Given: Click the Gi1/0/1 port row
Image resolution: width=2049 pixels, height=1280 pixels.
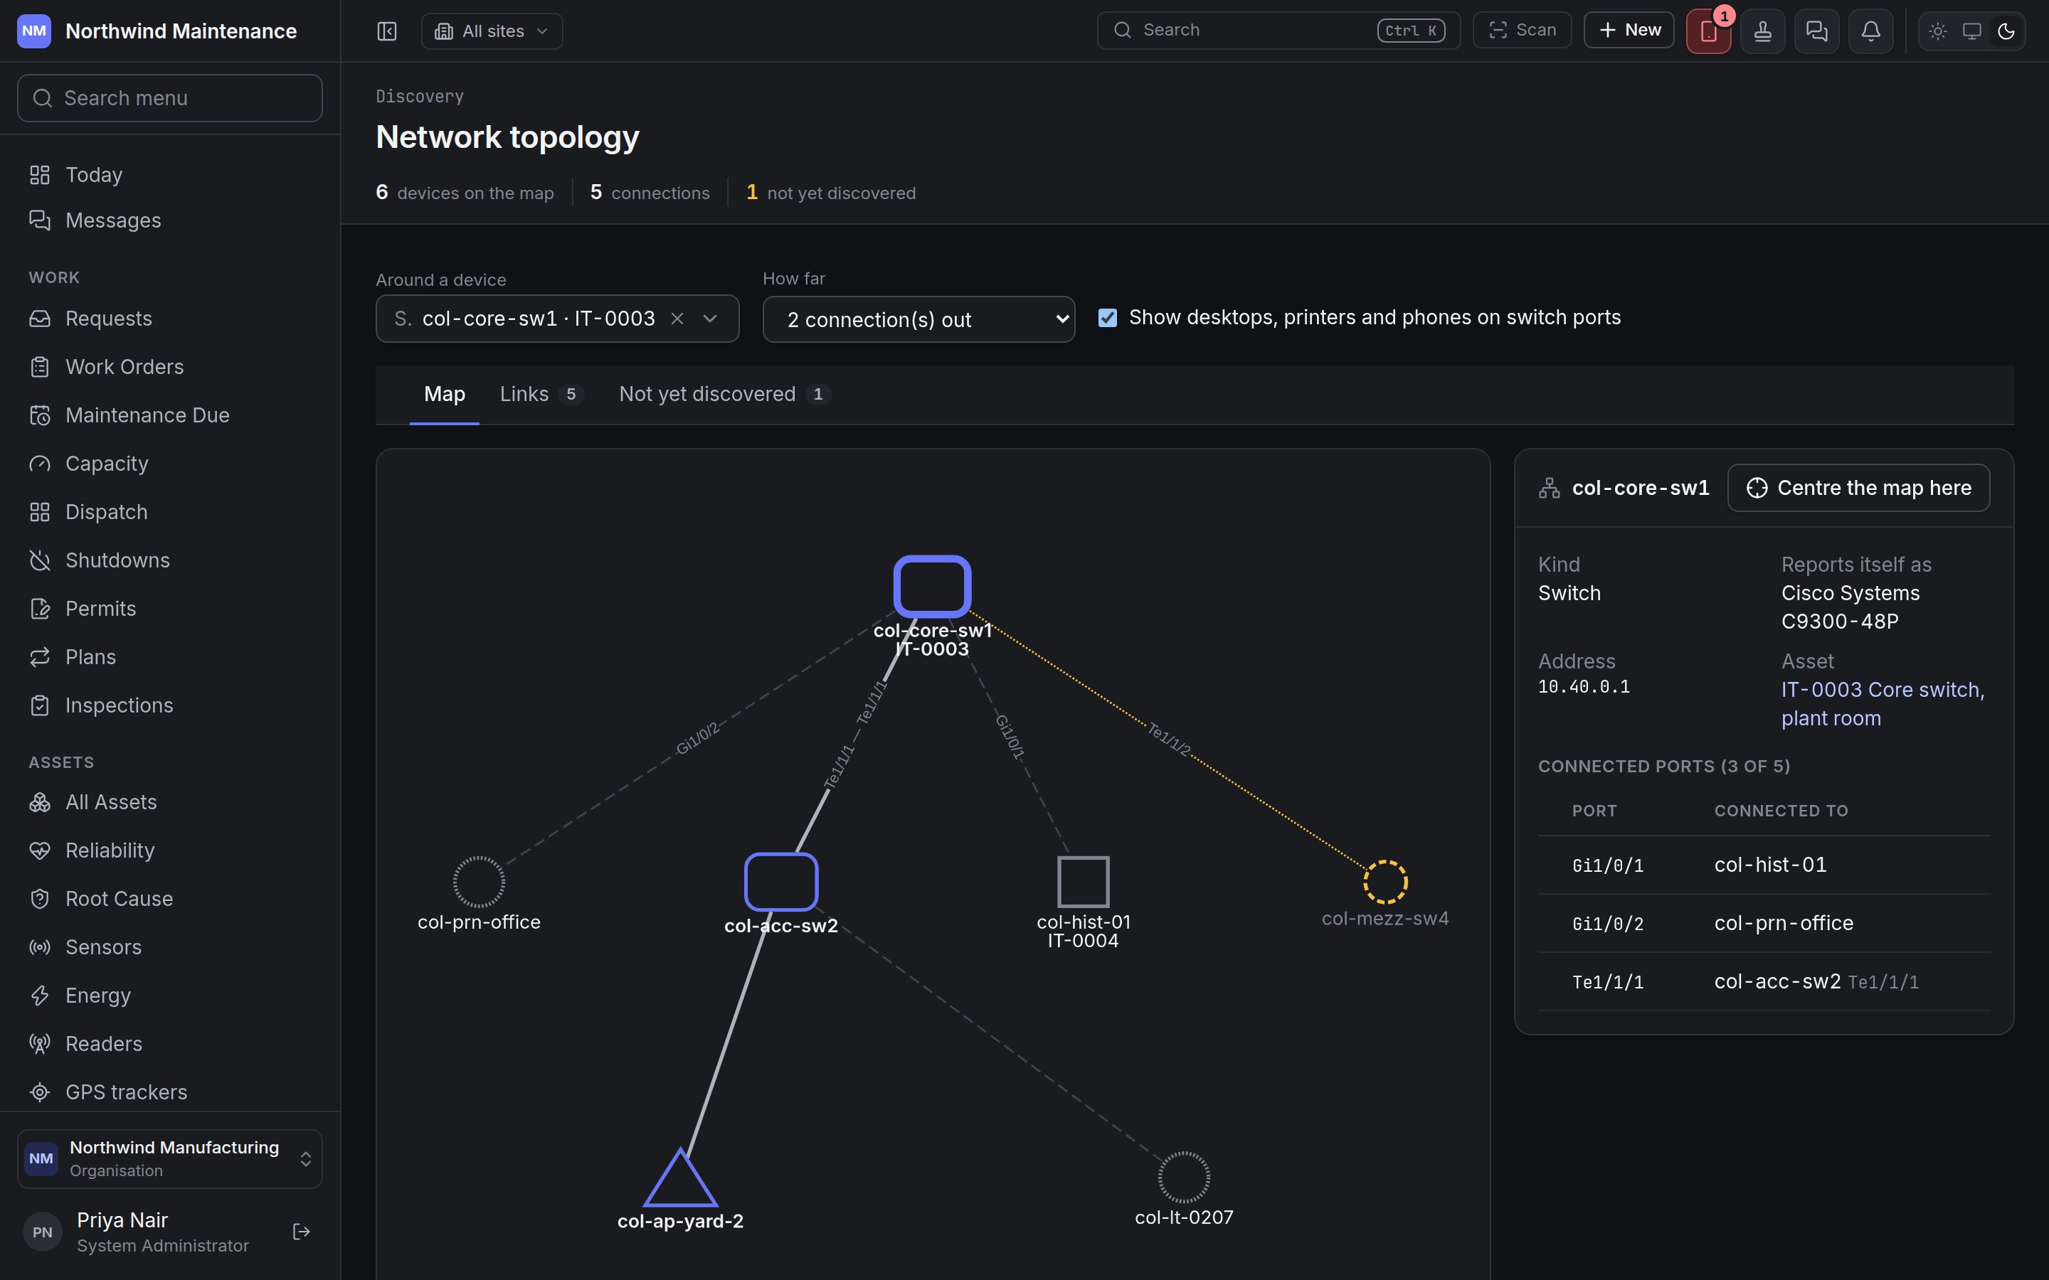Looking at the screenshot, I should pos(1764,865).
